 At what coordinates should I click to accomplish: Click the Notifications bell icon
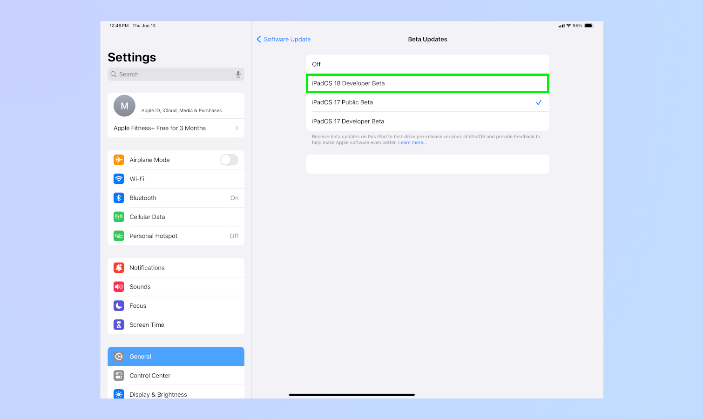tap(119, 267)
